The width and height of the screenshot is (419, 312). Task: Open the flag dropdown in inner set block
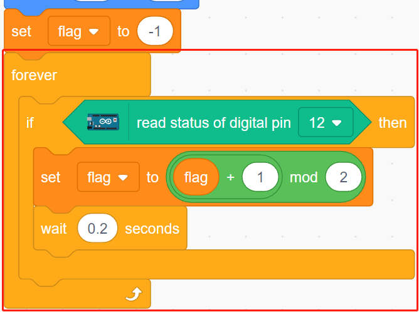point(109,177)
